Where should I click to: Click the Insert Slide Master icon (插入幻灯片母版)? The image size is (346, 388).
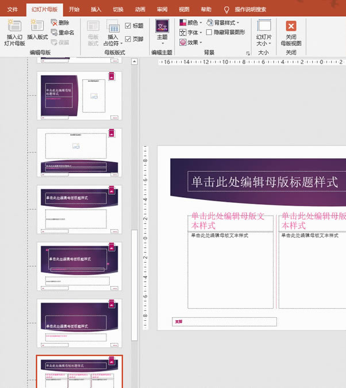pos(14,26)
